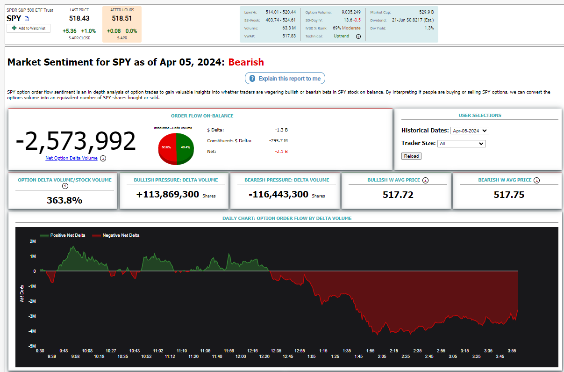Click the User Selections panel header
Screen dimensions: 564x372
pyautogui.click(x=480, y=115)
